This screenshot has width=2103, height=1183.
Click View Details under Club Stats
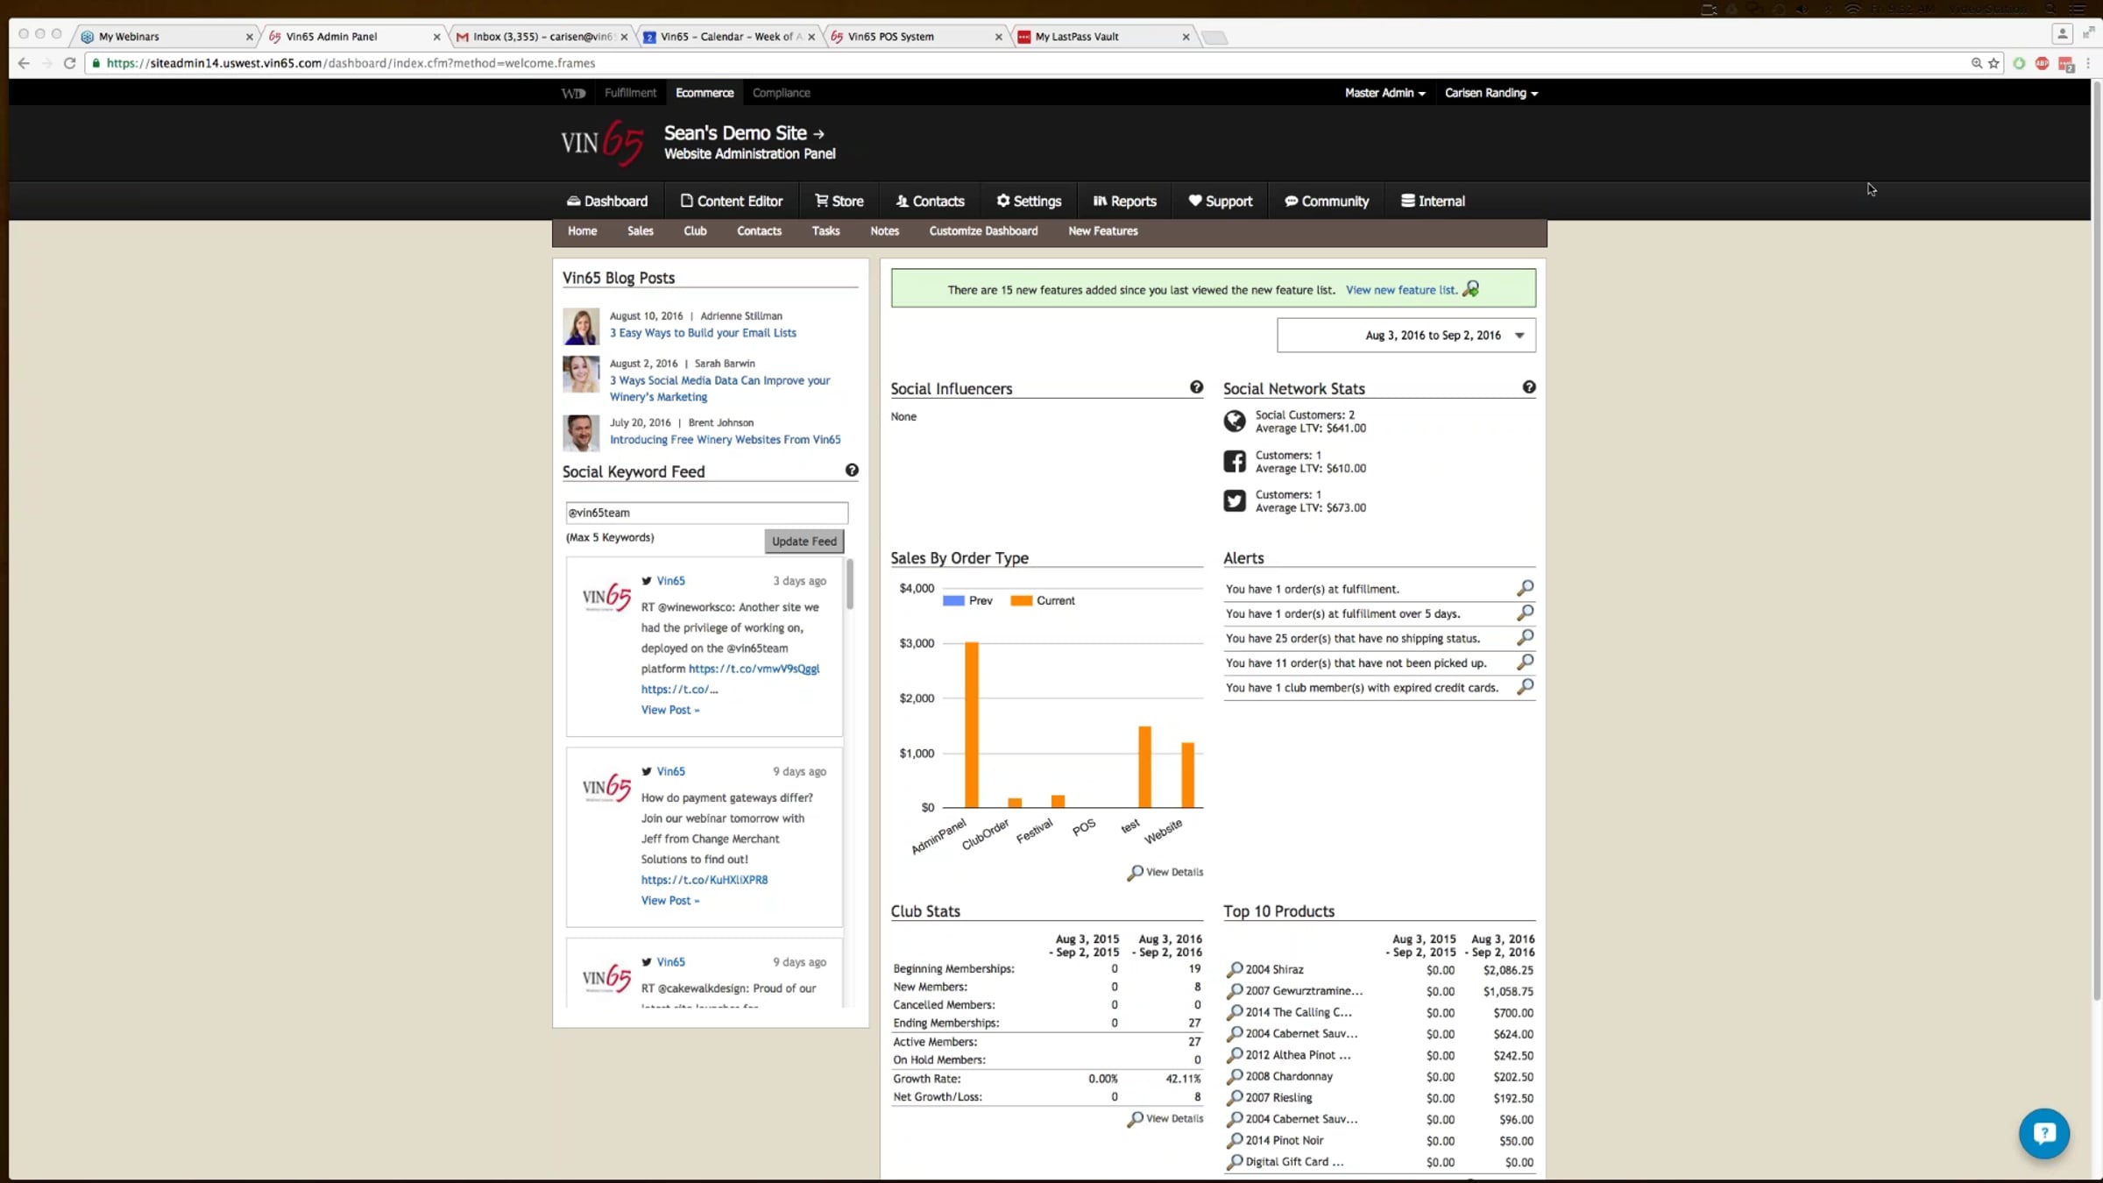(1165, 1118)
